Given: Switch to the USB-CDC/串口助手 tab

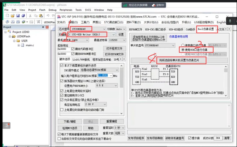Looking at the screenshot, I should click(x=156, y=29).
